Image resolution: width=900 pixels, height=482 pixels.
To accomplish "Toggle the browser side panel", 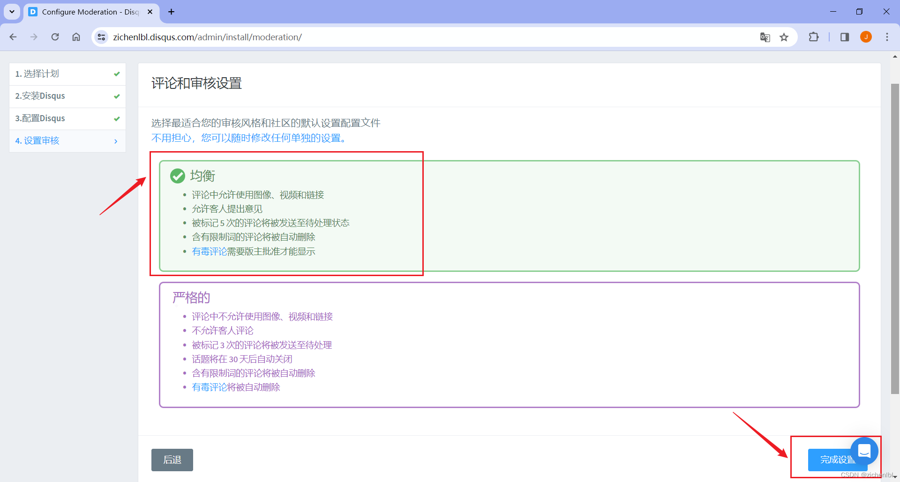I will click(x=845, y=37).
